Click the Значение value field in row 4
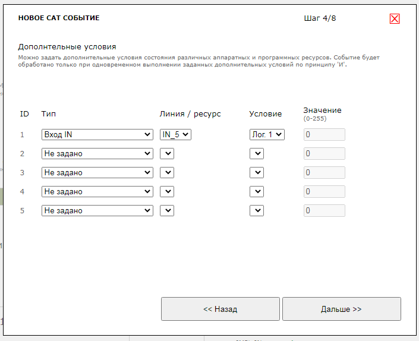Viewport: 419px width, 341px height. point(324,192)
